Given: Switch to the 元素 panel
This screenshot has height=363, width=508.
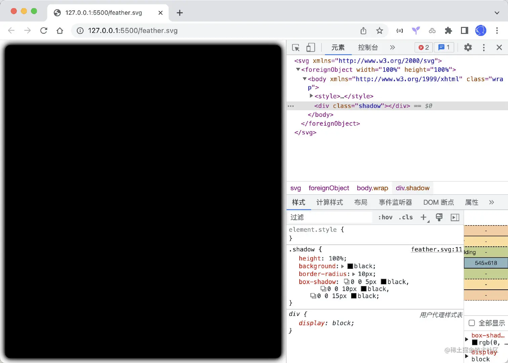Looking at the screenshot, I should 338,47.
